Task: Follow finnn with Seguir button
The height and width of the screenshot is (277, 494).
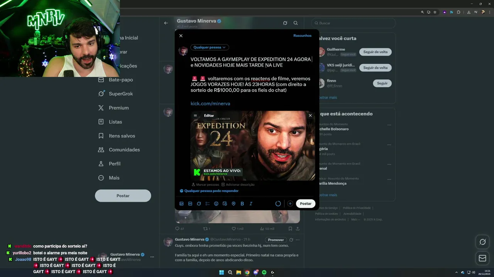Action: point(382,83)
